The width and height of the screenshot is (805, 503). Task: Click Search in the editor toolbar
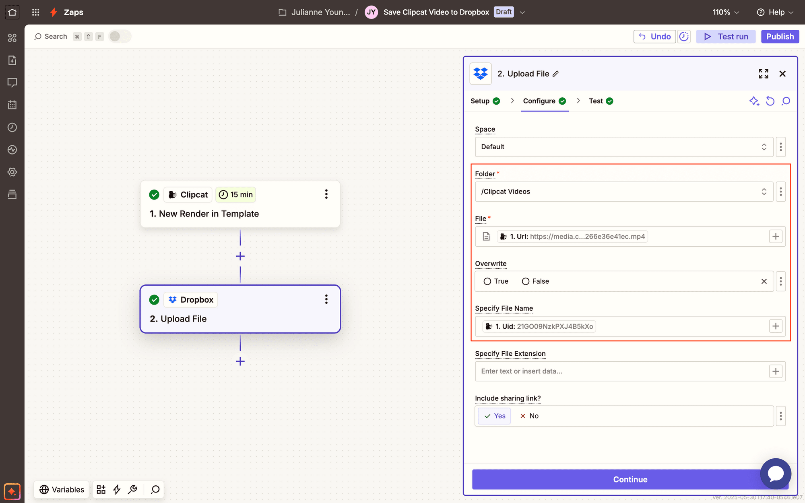coord(51,37)
